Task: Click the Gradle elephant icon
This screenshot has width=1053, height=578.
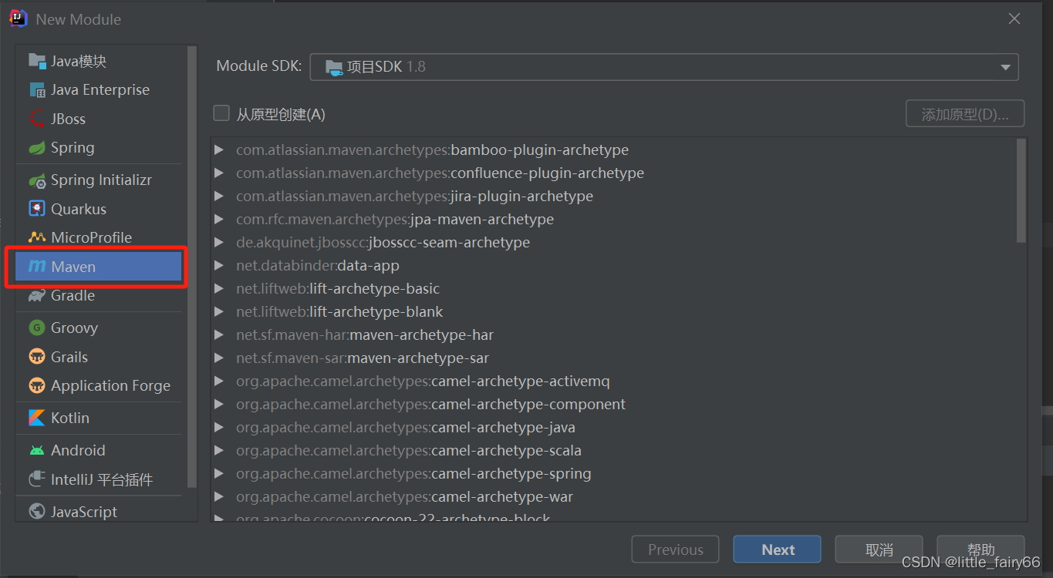Action: (x=37, y=296)
